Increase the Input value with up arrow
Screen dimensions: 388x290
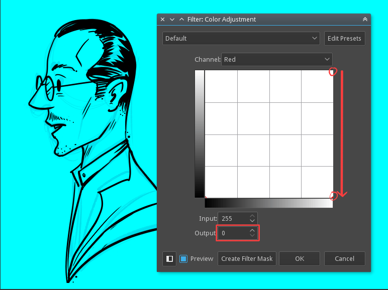point(252,216)
